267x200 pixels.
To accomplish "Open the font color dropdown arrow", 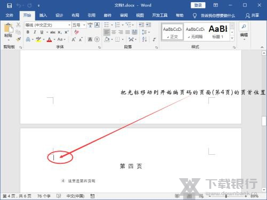I will pos(54,39).
